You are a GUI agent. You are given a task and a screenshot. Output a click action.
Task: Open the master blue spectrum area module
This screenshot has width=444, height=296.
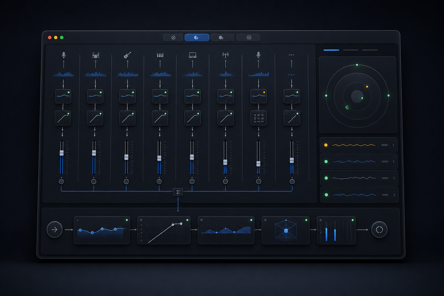[226, 230]
